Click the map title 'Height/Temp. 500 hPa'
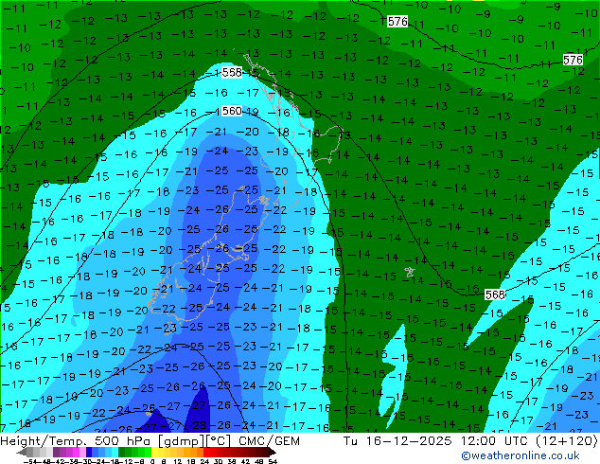Image resolution: width=600 pixels, height=464 pixels. point(78,441)
